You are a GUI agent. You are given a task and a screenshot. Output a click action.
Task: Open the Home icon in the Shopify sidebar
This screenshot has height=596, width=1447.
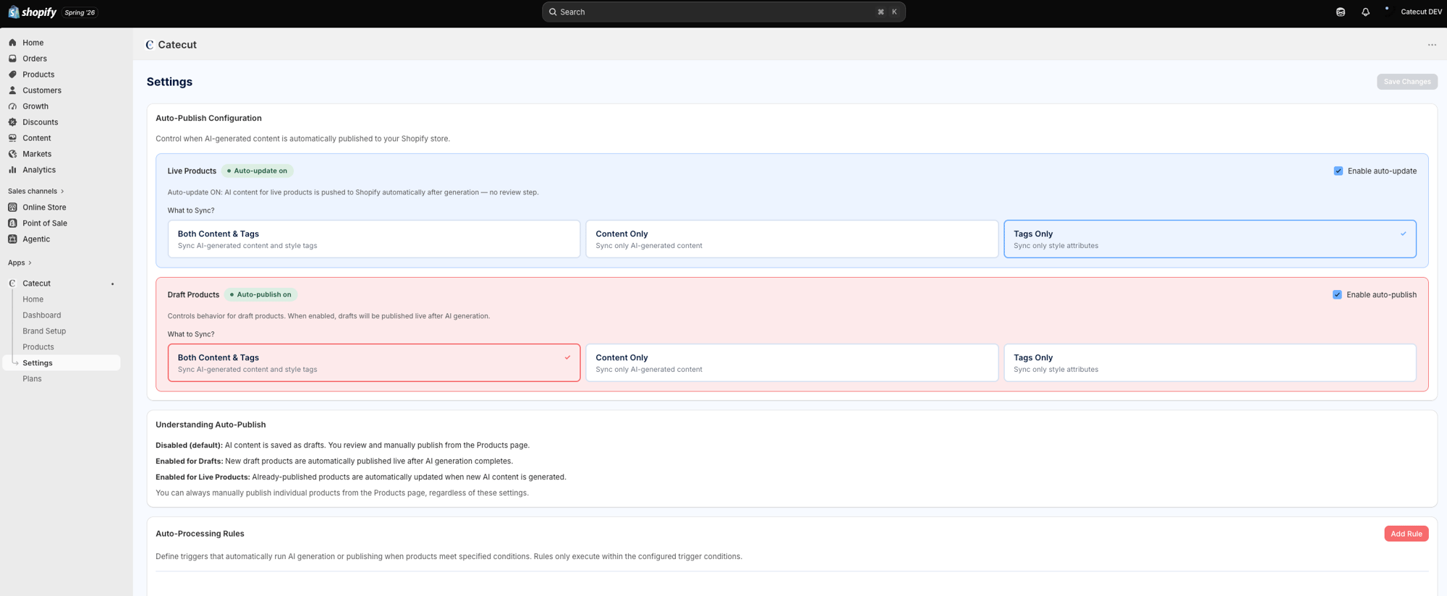tap(12, 43)
